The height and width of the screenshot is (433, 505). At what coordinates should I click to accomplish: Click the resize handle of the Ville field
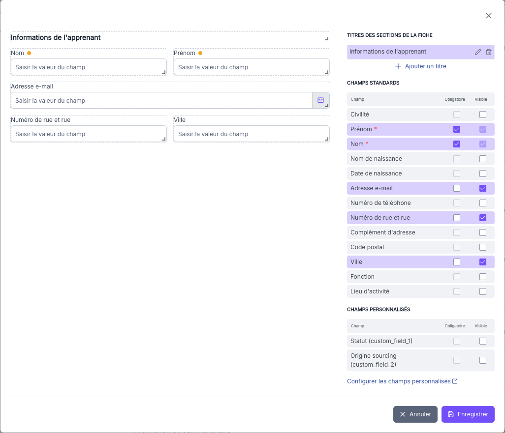tap(326, 139)
